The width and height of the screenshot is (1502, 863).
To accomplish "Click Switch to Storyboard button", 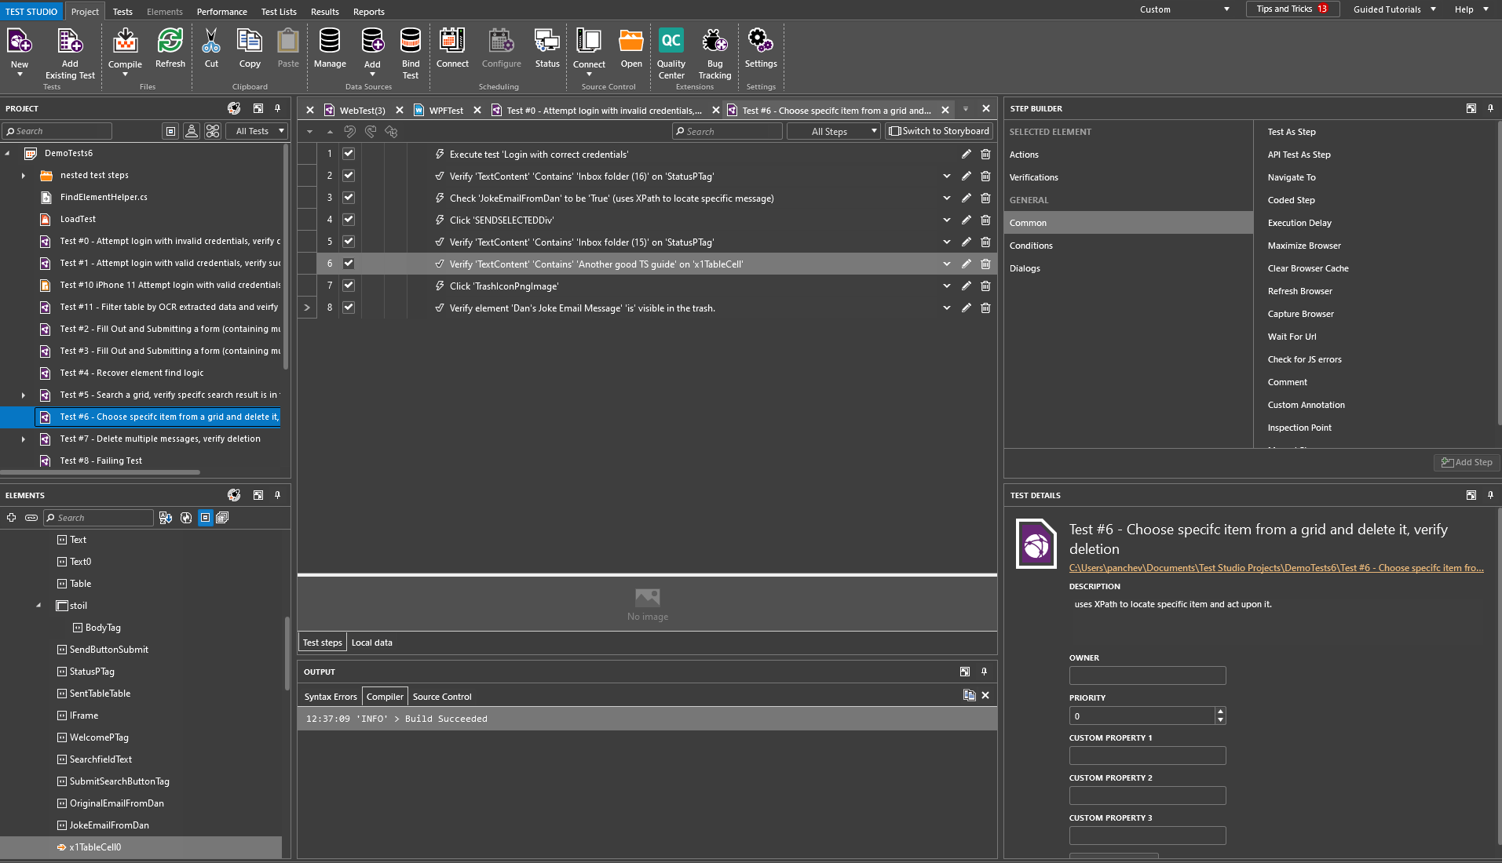I will pos(939,131).
